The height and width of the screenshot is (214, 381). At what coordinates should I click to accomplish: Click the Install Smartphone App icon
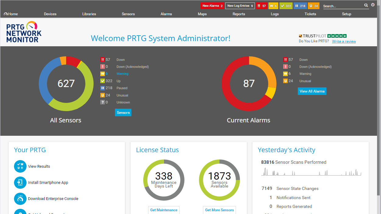[20, 183]
